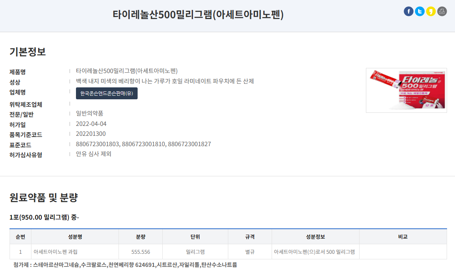Select item code 202201300
The width and height of the screenshot is (455, 280).
click(x=91, y=133)
